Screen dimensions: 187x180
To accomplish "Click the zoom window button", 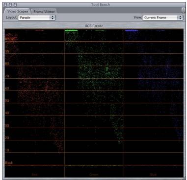I will point(15,5).
